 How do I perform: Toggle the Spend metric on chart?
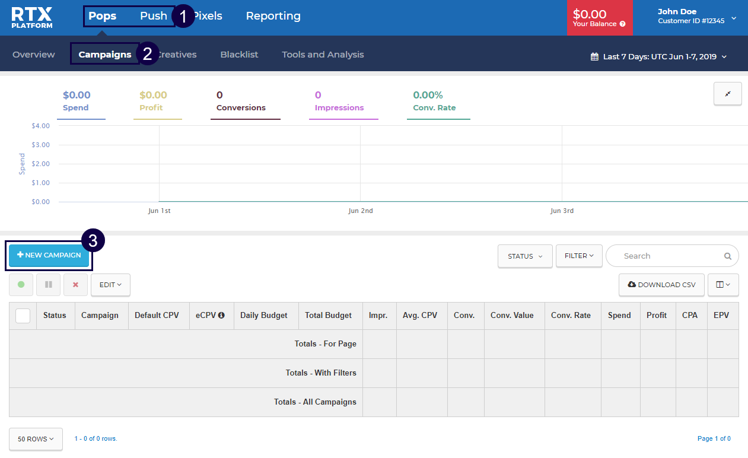(x=77, y=101)
